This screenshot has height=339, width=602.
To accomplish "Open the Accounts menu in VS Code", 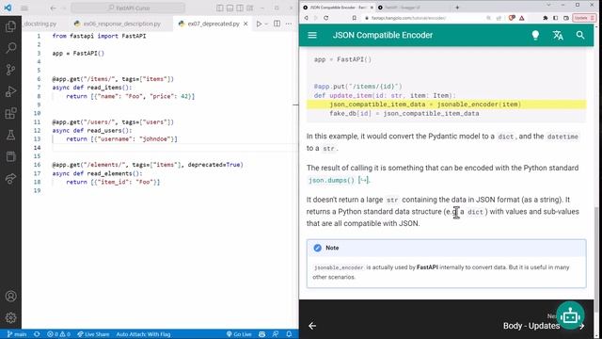I will pyautogui.click(x=10, y=296).
